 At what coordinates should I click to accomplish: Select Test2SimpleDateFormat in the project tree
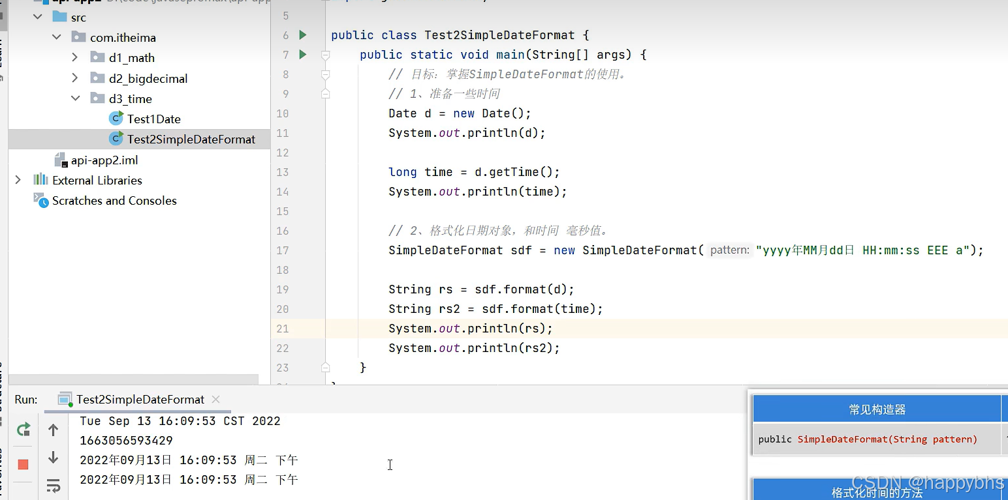(x=191, y=139)
